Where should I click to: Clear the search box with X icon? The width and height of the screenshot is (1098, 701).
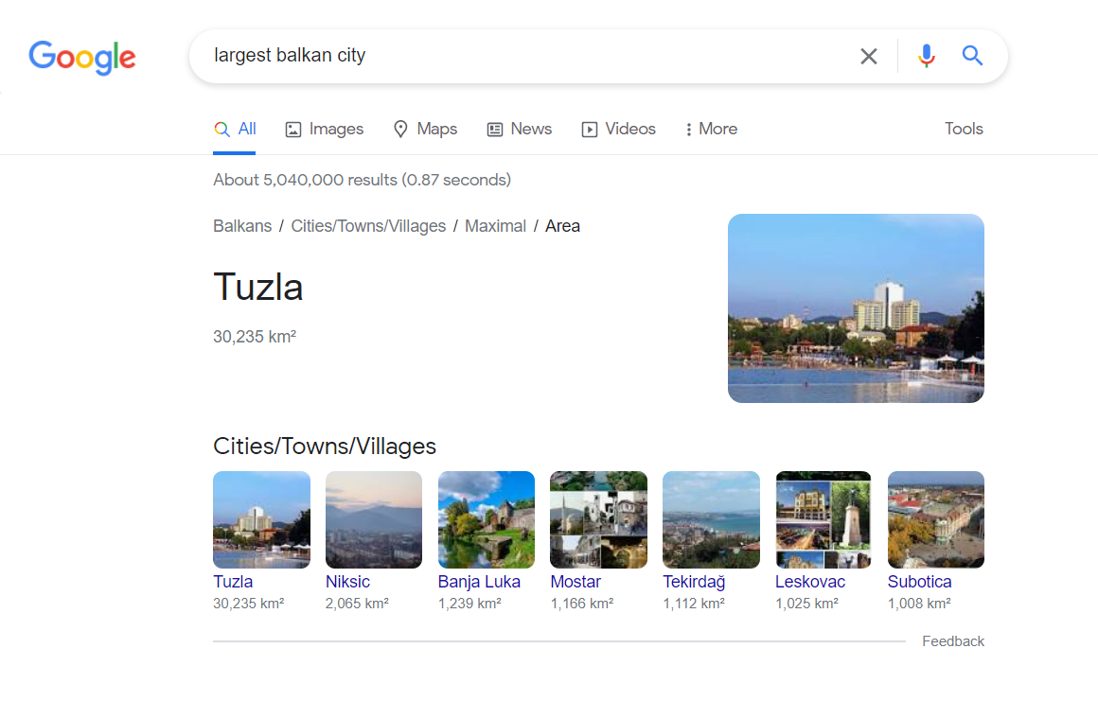(868, 56)
